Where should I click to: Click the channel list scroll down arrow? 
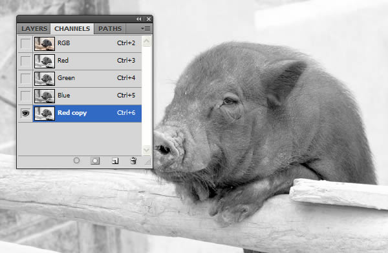tap(147, 150)
